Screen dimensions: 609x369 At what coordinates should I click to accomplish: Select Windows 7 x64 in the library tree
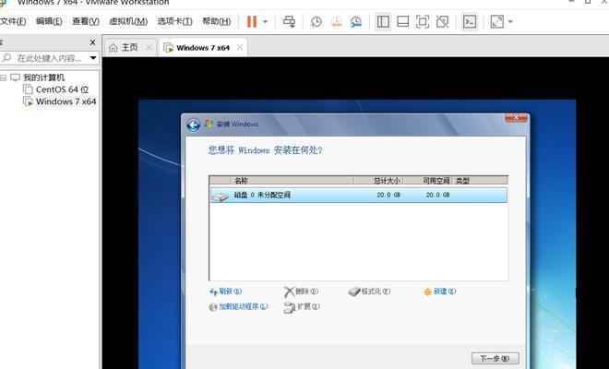[66, 101]
